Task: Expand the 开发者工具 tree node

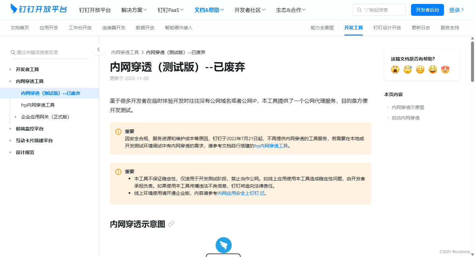Action: (x=11, y=69)
